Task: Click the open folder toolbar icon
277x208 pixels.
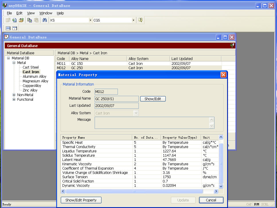Action: tap(21, 20)
